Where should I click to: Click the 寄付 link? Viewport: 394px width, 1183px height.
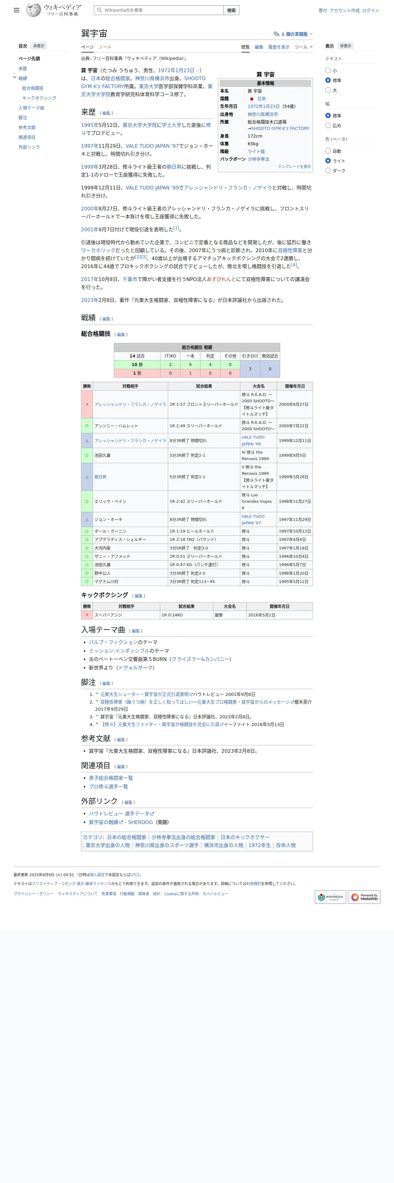(323, 10)
